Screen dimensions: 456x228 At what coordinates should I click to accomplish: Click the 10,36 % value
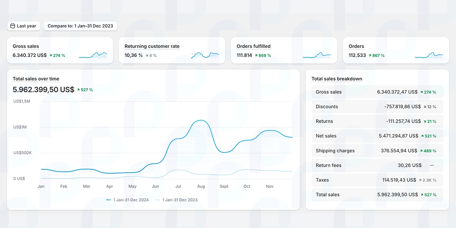point(134,55)
